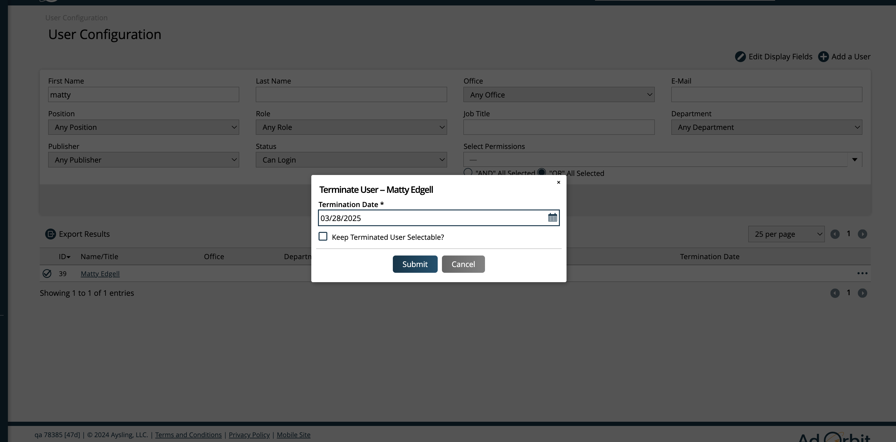Click the Add a User plus icon
This screenshot has width=896, height=442.
823,57
